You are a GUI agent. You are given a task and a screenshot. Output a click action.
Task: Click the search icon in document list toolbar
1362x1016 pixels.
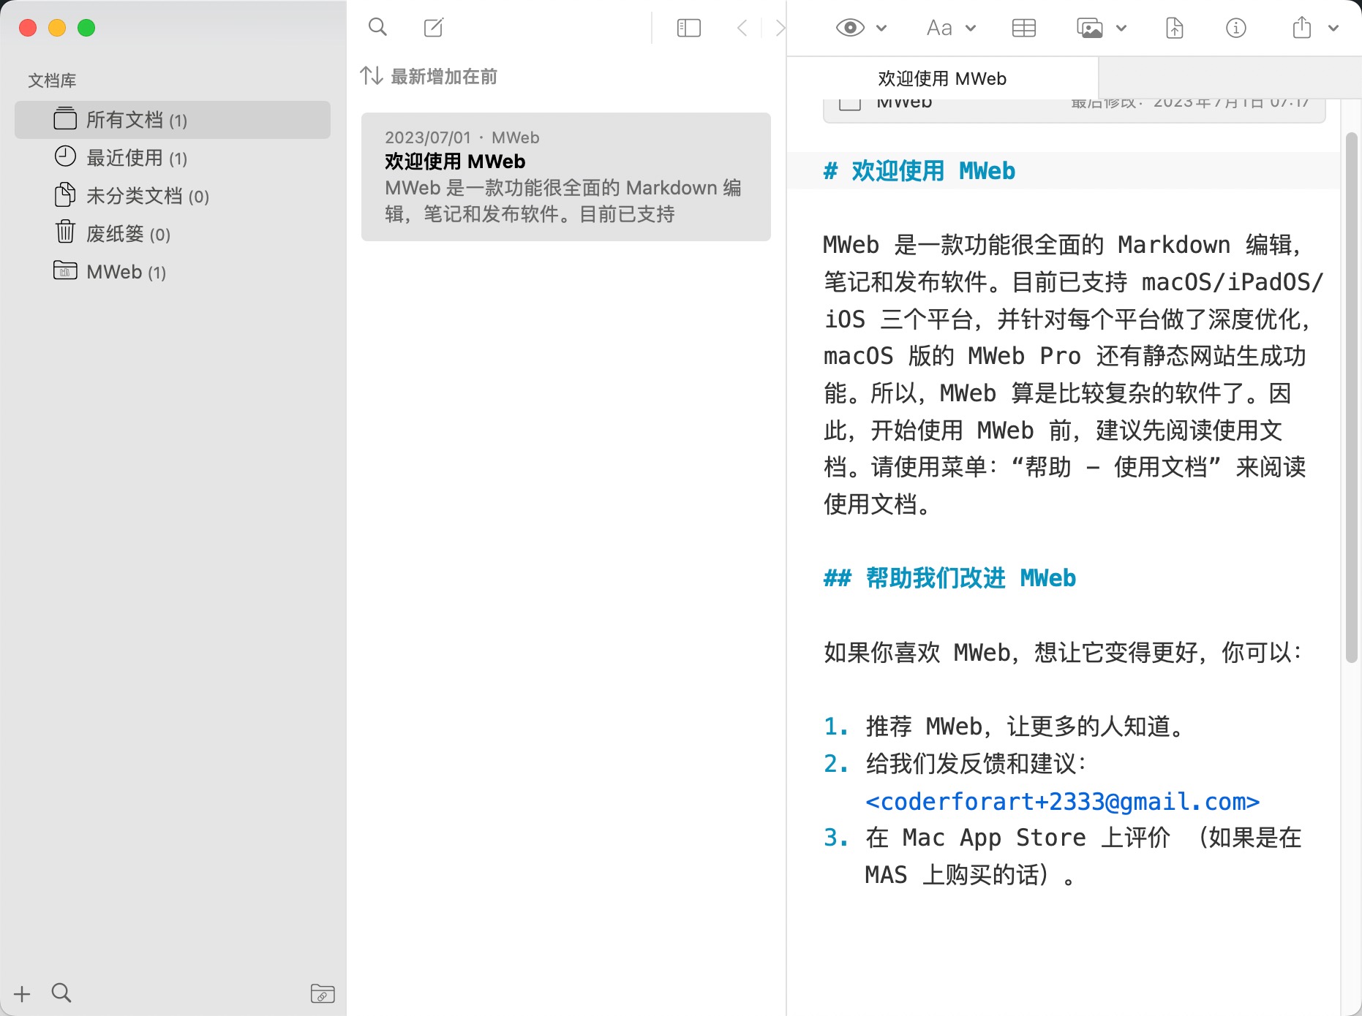point(377,28)
